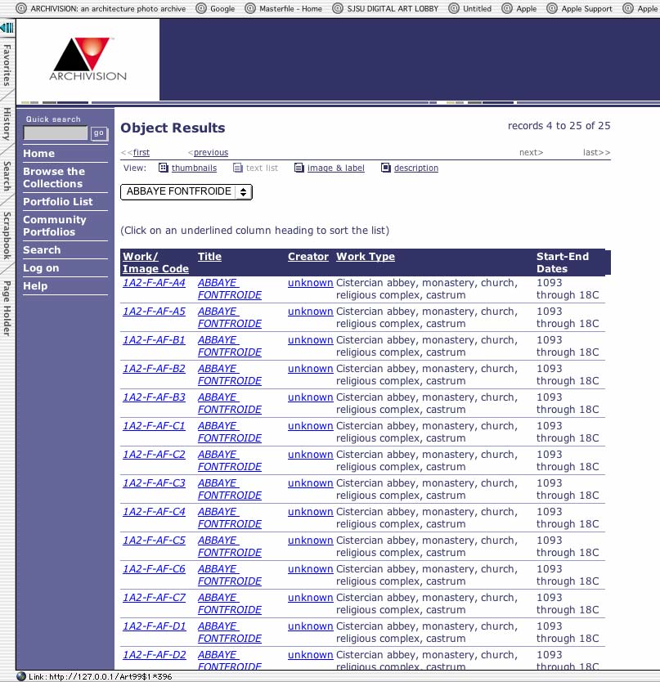Click Log on in sidebar

[41, 268]
